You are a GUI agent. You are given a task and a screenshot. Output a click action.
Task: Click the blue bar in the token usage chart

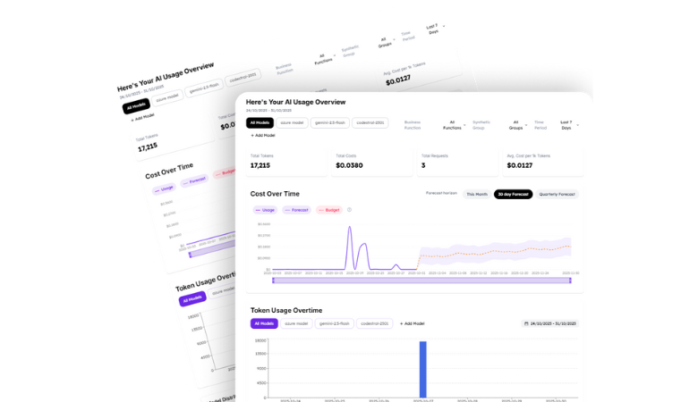422,369
